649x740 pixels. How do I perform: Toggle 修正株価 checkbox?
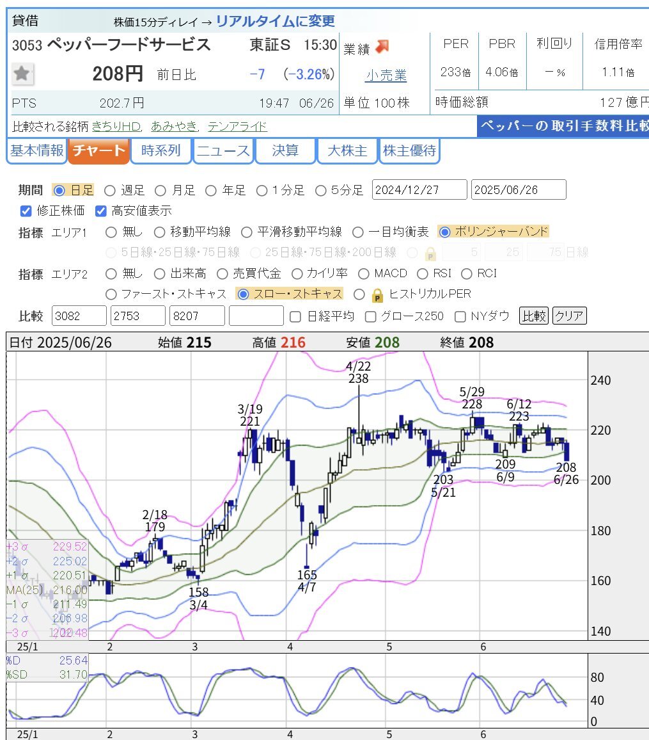pyautogui.click(x=26, y=211)
